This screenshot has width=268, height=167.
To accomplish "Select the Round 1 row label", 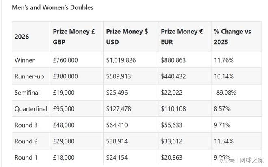I will pos(26,158).
